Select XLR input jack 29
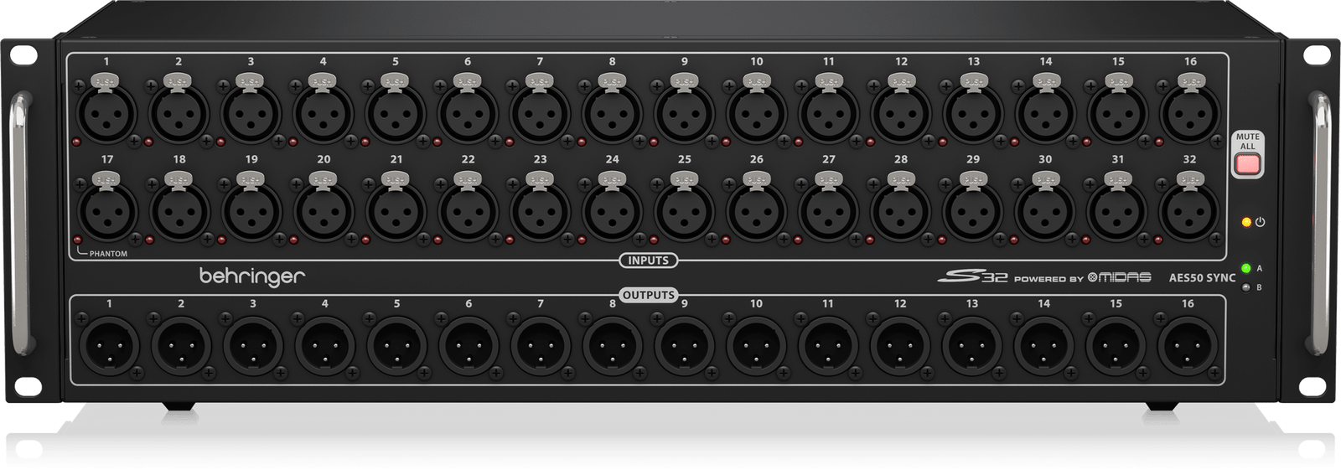The width and height of the screenshot is (1341, 470). click(x=973, y=211)
